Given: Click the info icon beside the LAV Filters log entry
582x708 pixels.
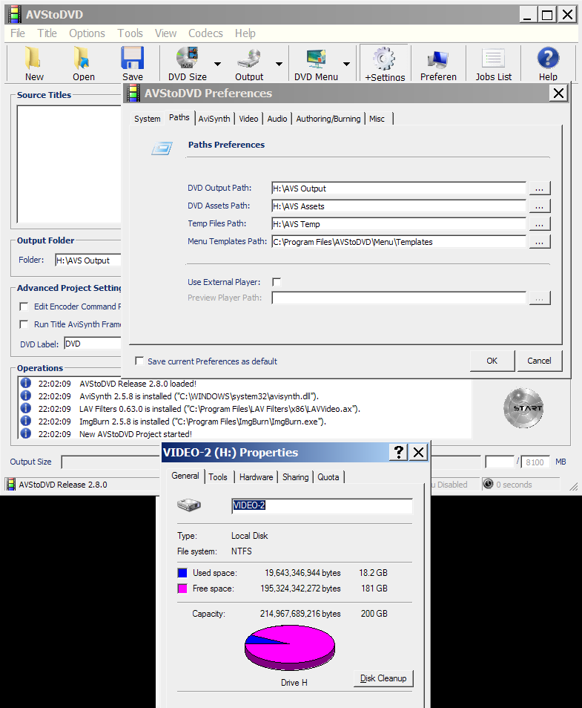Looking at the screenshot, I should (x=26, y=408).
